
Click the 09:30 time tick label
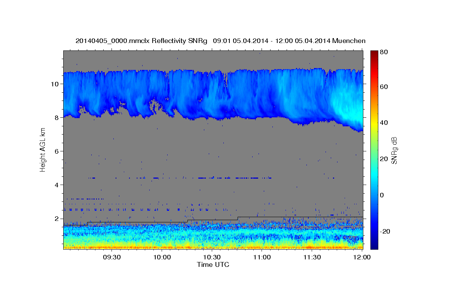[111, 257]
